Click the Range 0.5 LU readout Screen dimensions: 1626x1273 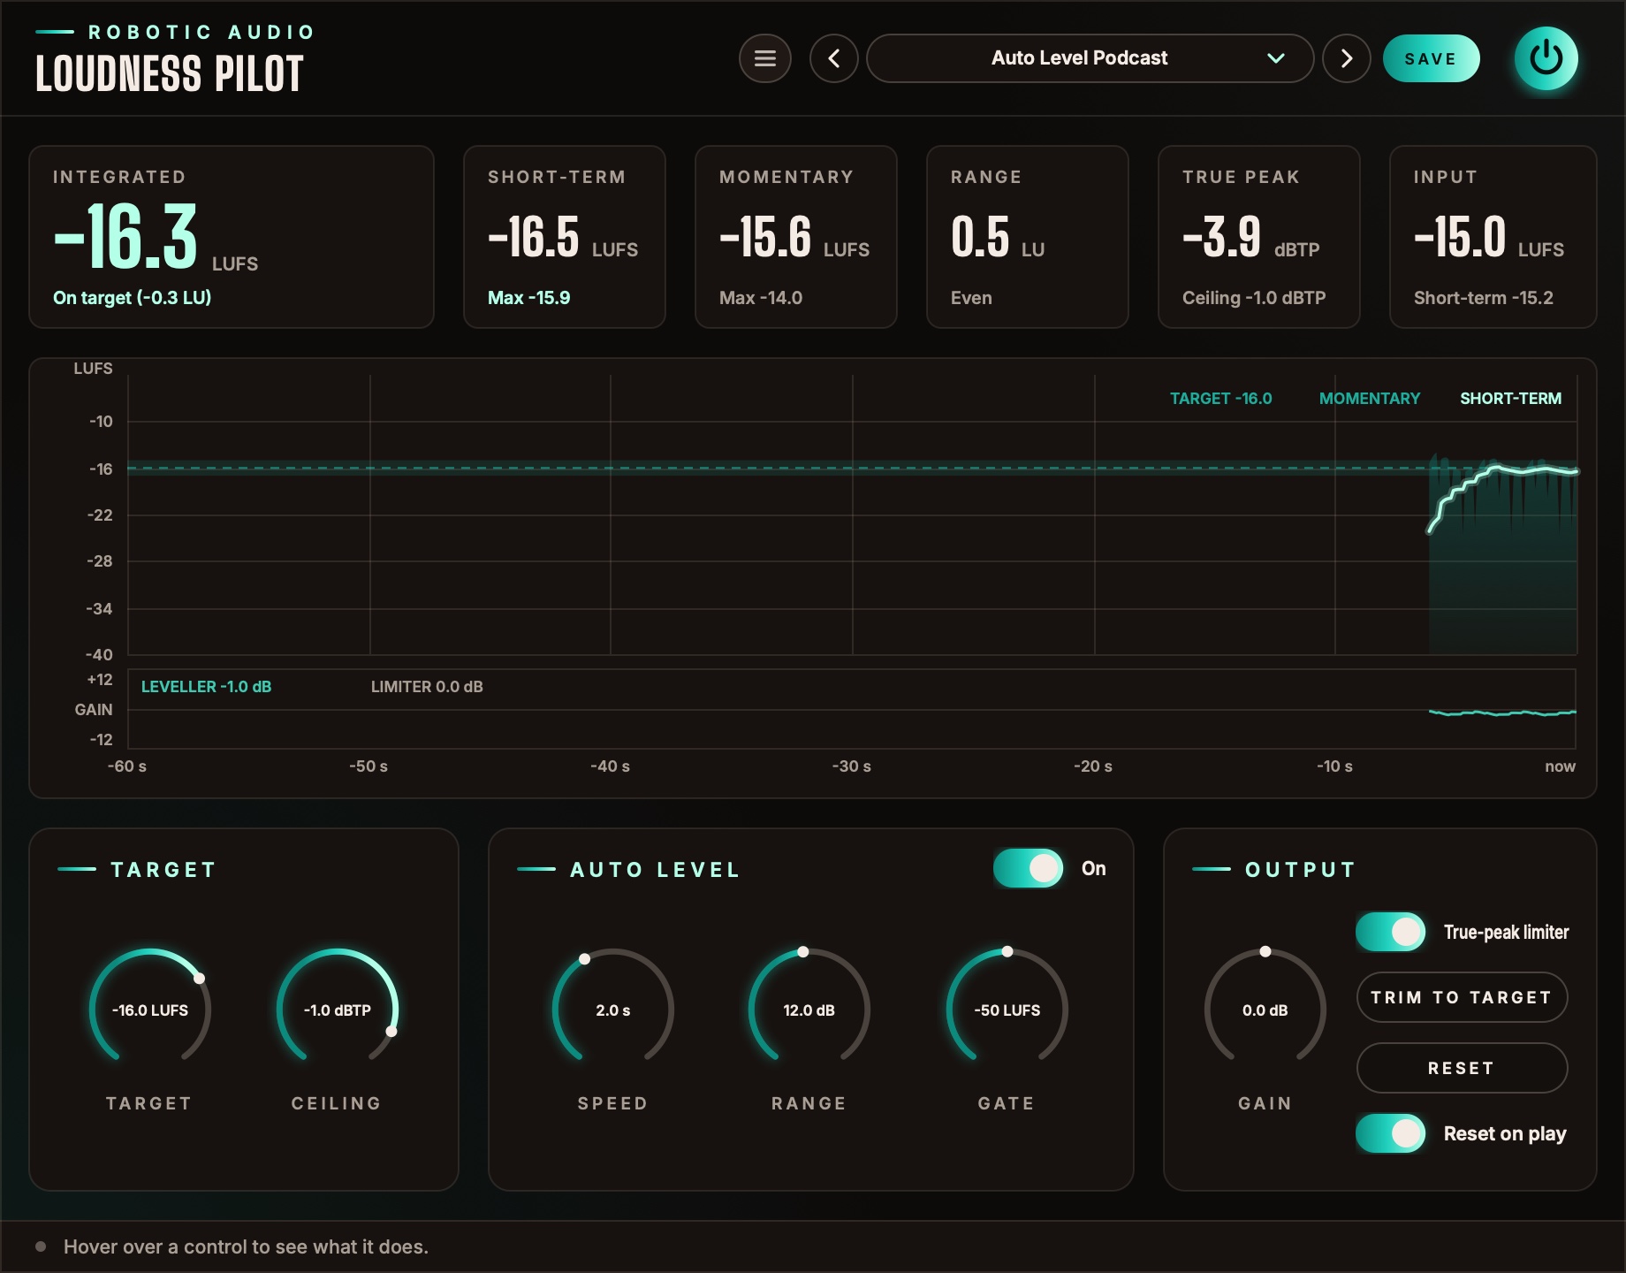click(998, 237)
